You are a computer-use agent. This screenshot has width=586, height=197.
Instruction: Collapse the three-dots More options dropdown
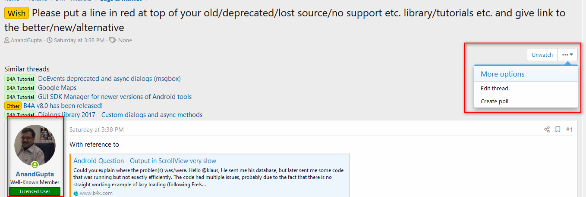(x=567, y=55)
